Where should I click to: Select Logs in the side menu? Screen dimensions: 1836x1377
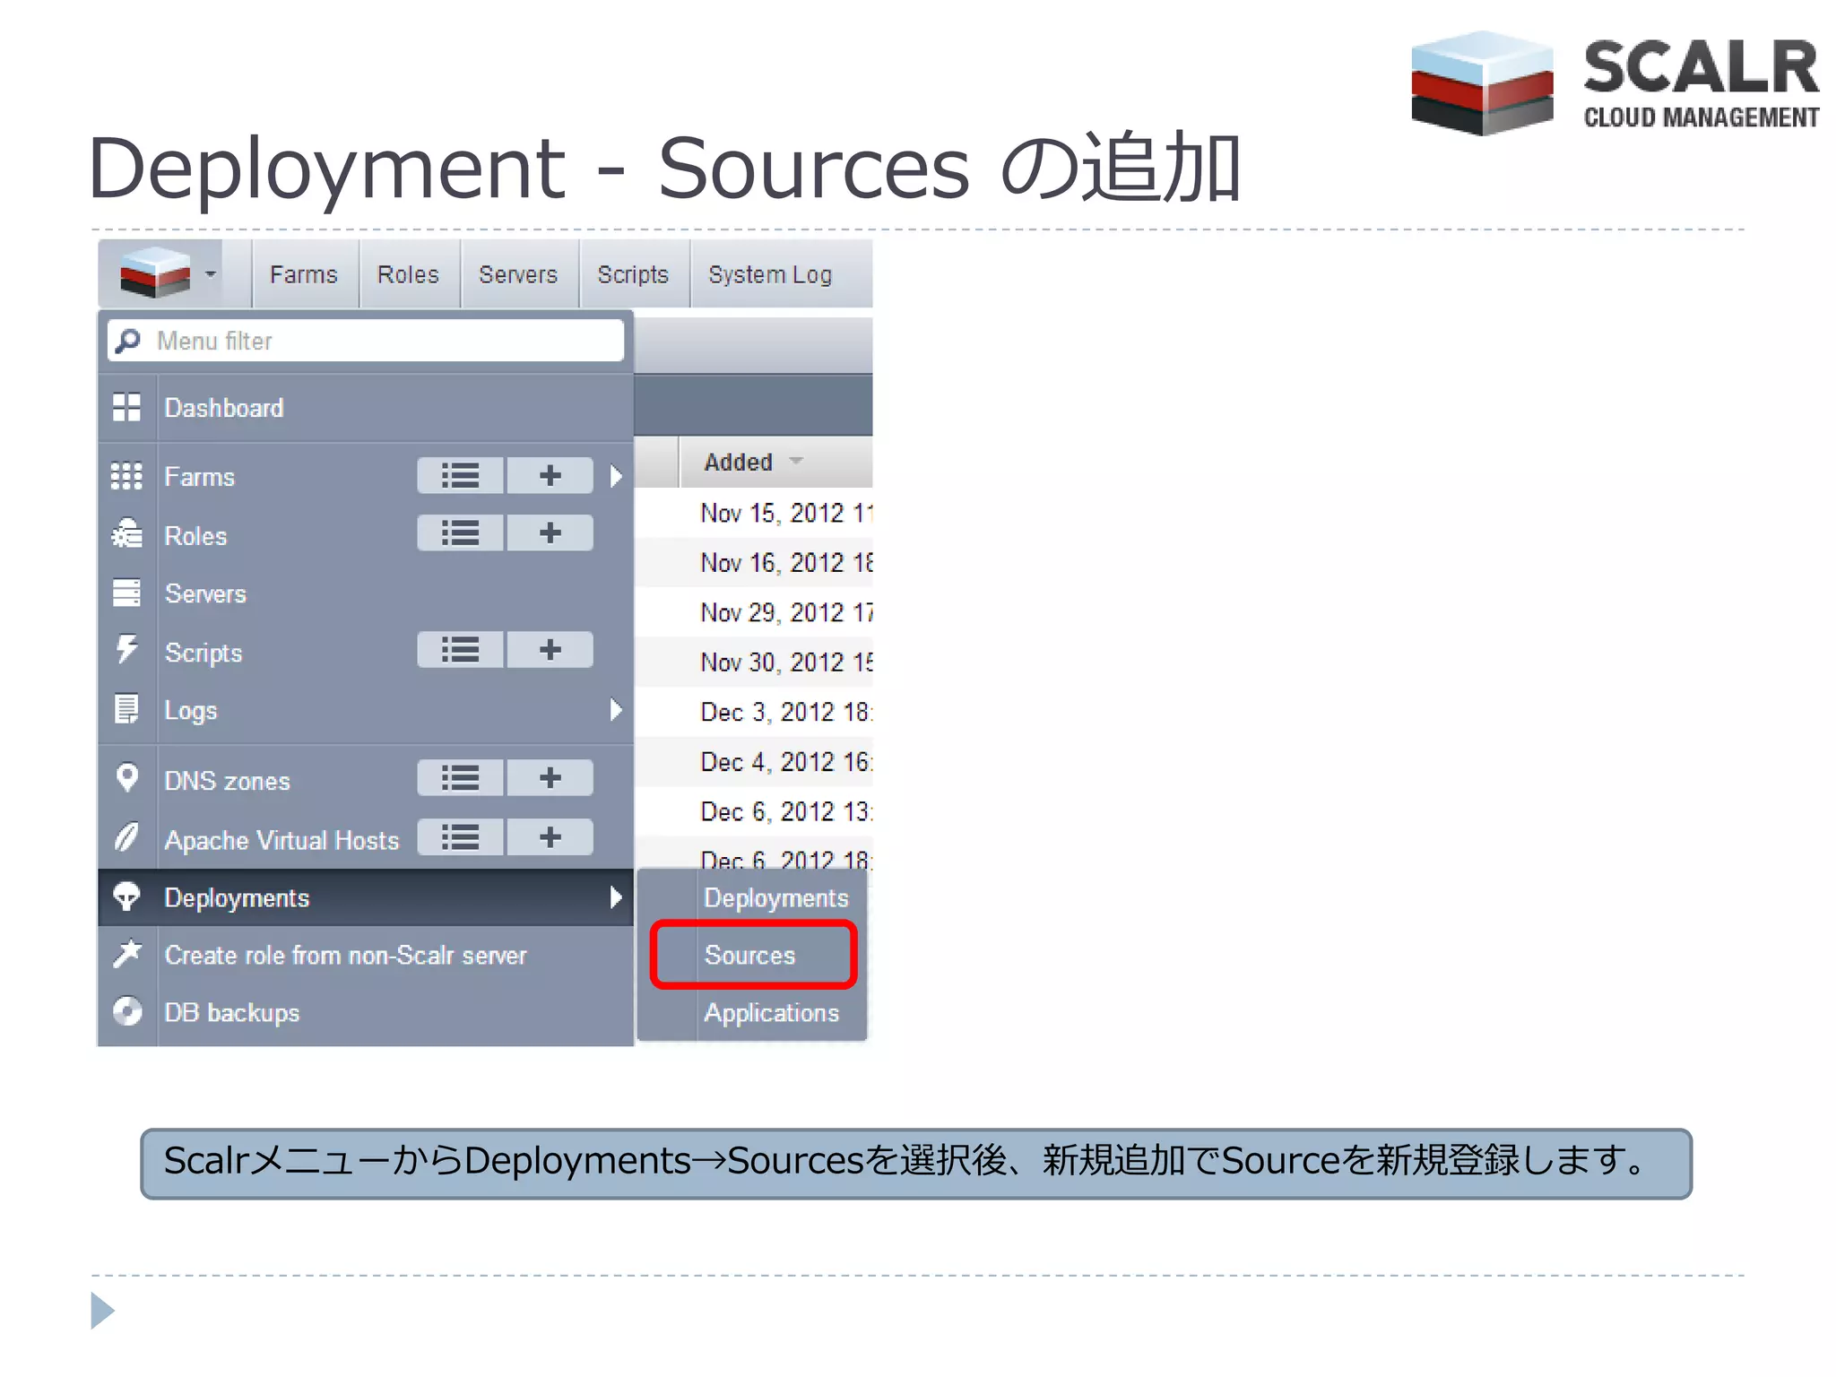191,710
